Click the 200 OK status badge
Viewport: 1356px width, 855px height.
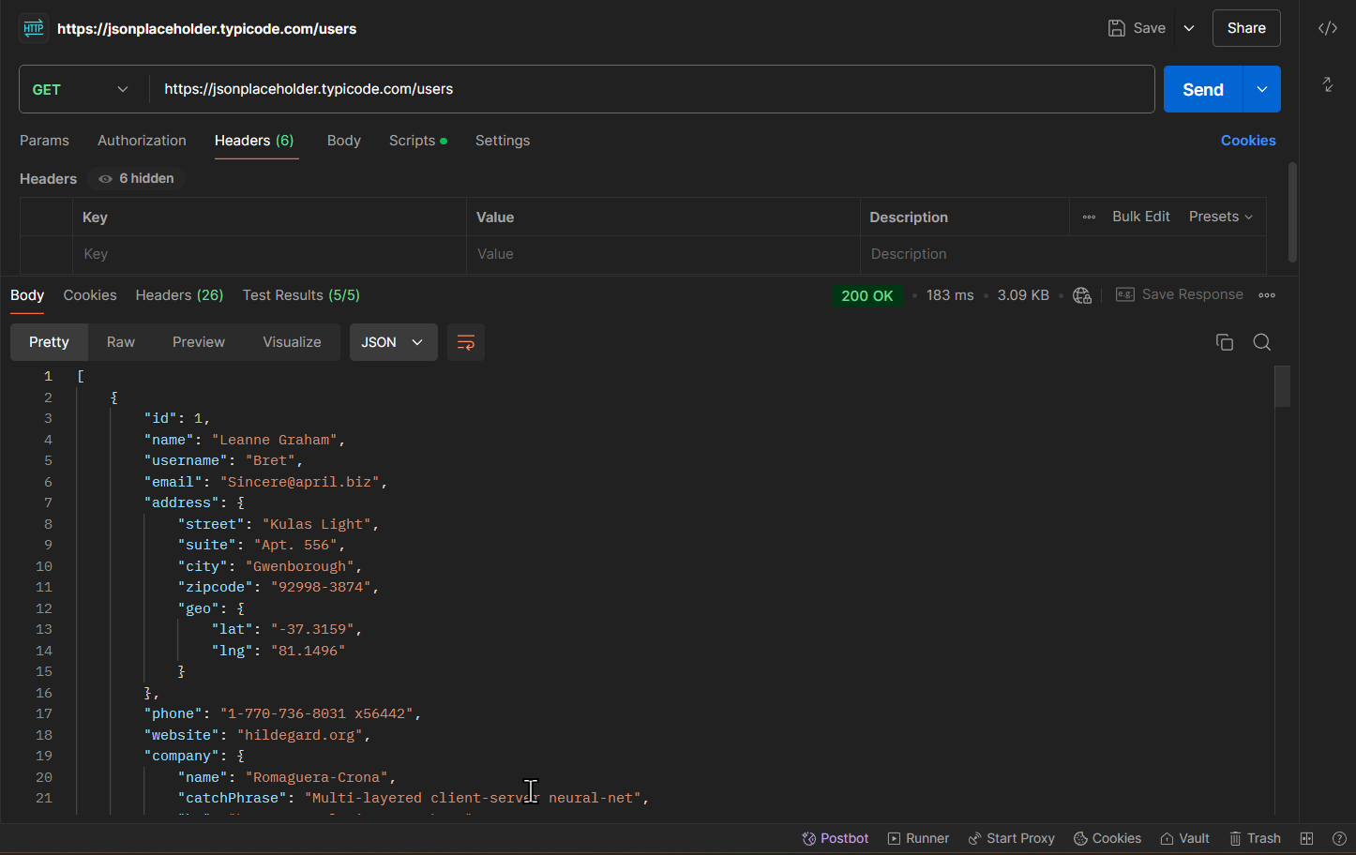click(x=867, y=295)
